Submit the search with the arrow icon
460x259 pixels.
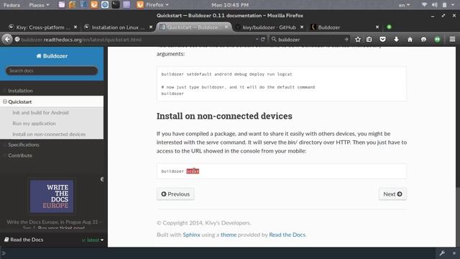pos(346,39)
